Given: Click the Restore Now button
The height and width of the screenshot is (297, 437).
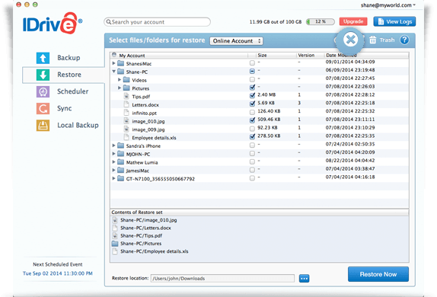Looking at the screenshot, I should point(378,274).
